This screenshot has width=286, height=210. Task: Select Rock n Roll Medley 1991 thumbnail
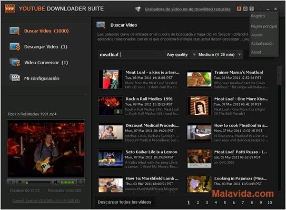[111, 106]
